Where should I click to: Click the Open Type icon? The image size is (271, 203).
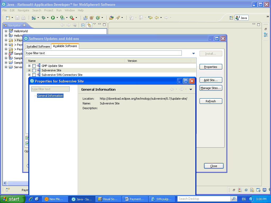111,18
